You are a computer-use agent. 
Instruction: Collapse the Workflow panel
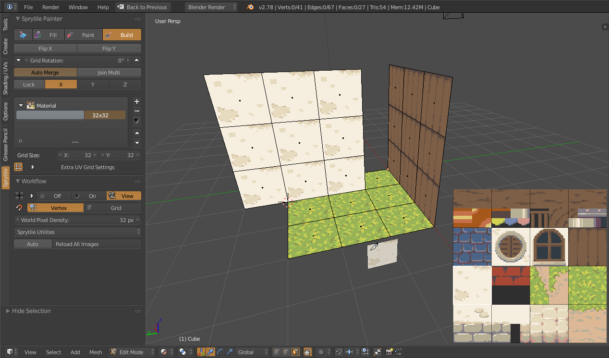(x=18, y=181)
